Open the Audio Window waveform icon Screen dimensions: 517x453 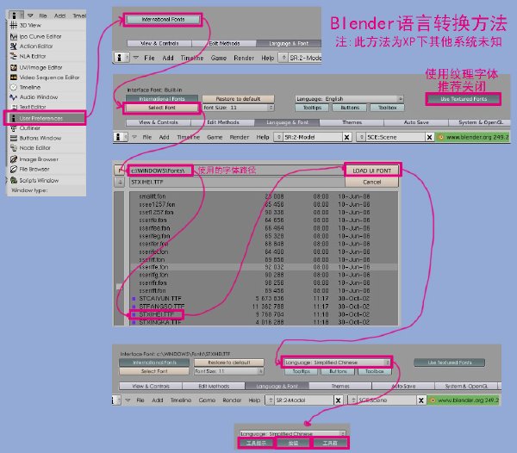(14, 96)
